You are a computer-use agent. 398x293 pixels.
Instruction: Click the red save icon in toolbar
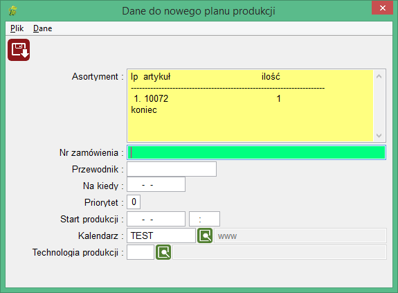click(x=19, y=50)
